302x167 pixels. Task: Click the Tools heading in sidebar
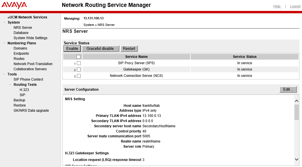tap(12, 74)
